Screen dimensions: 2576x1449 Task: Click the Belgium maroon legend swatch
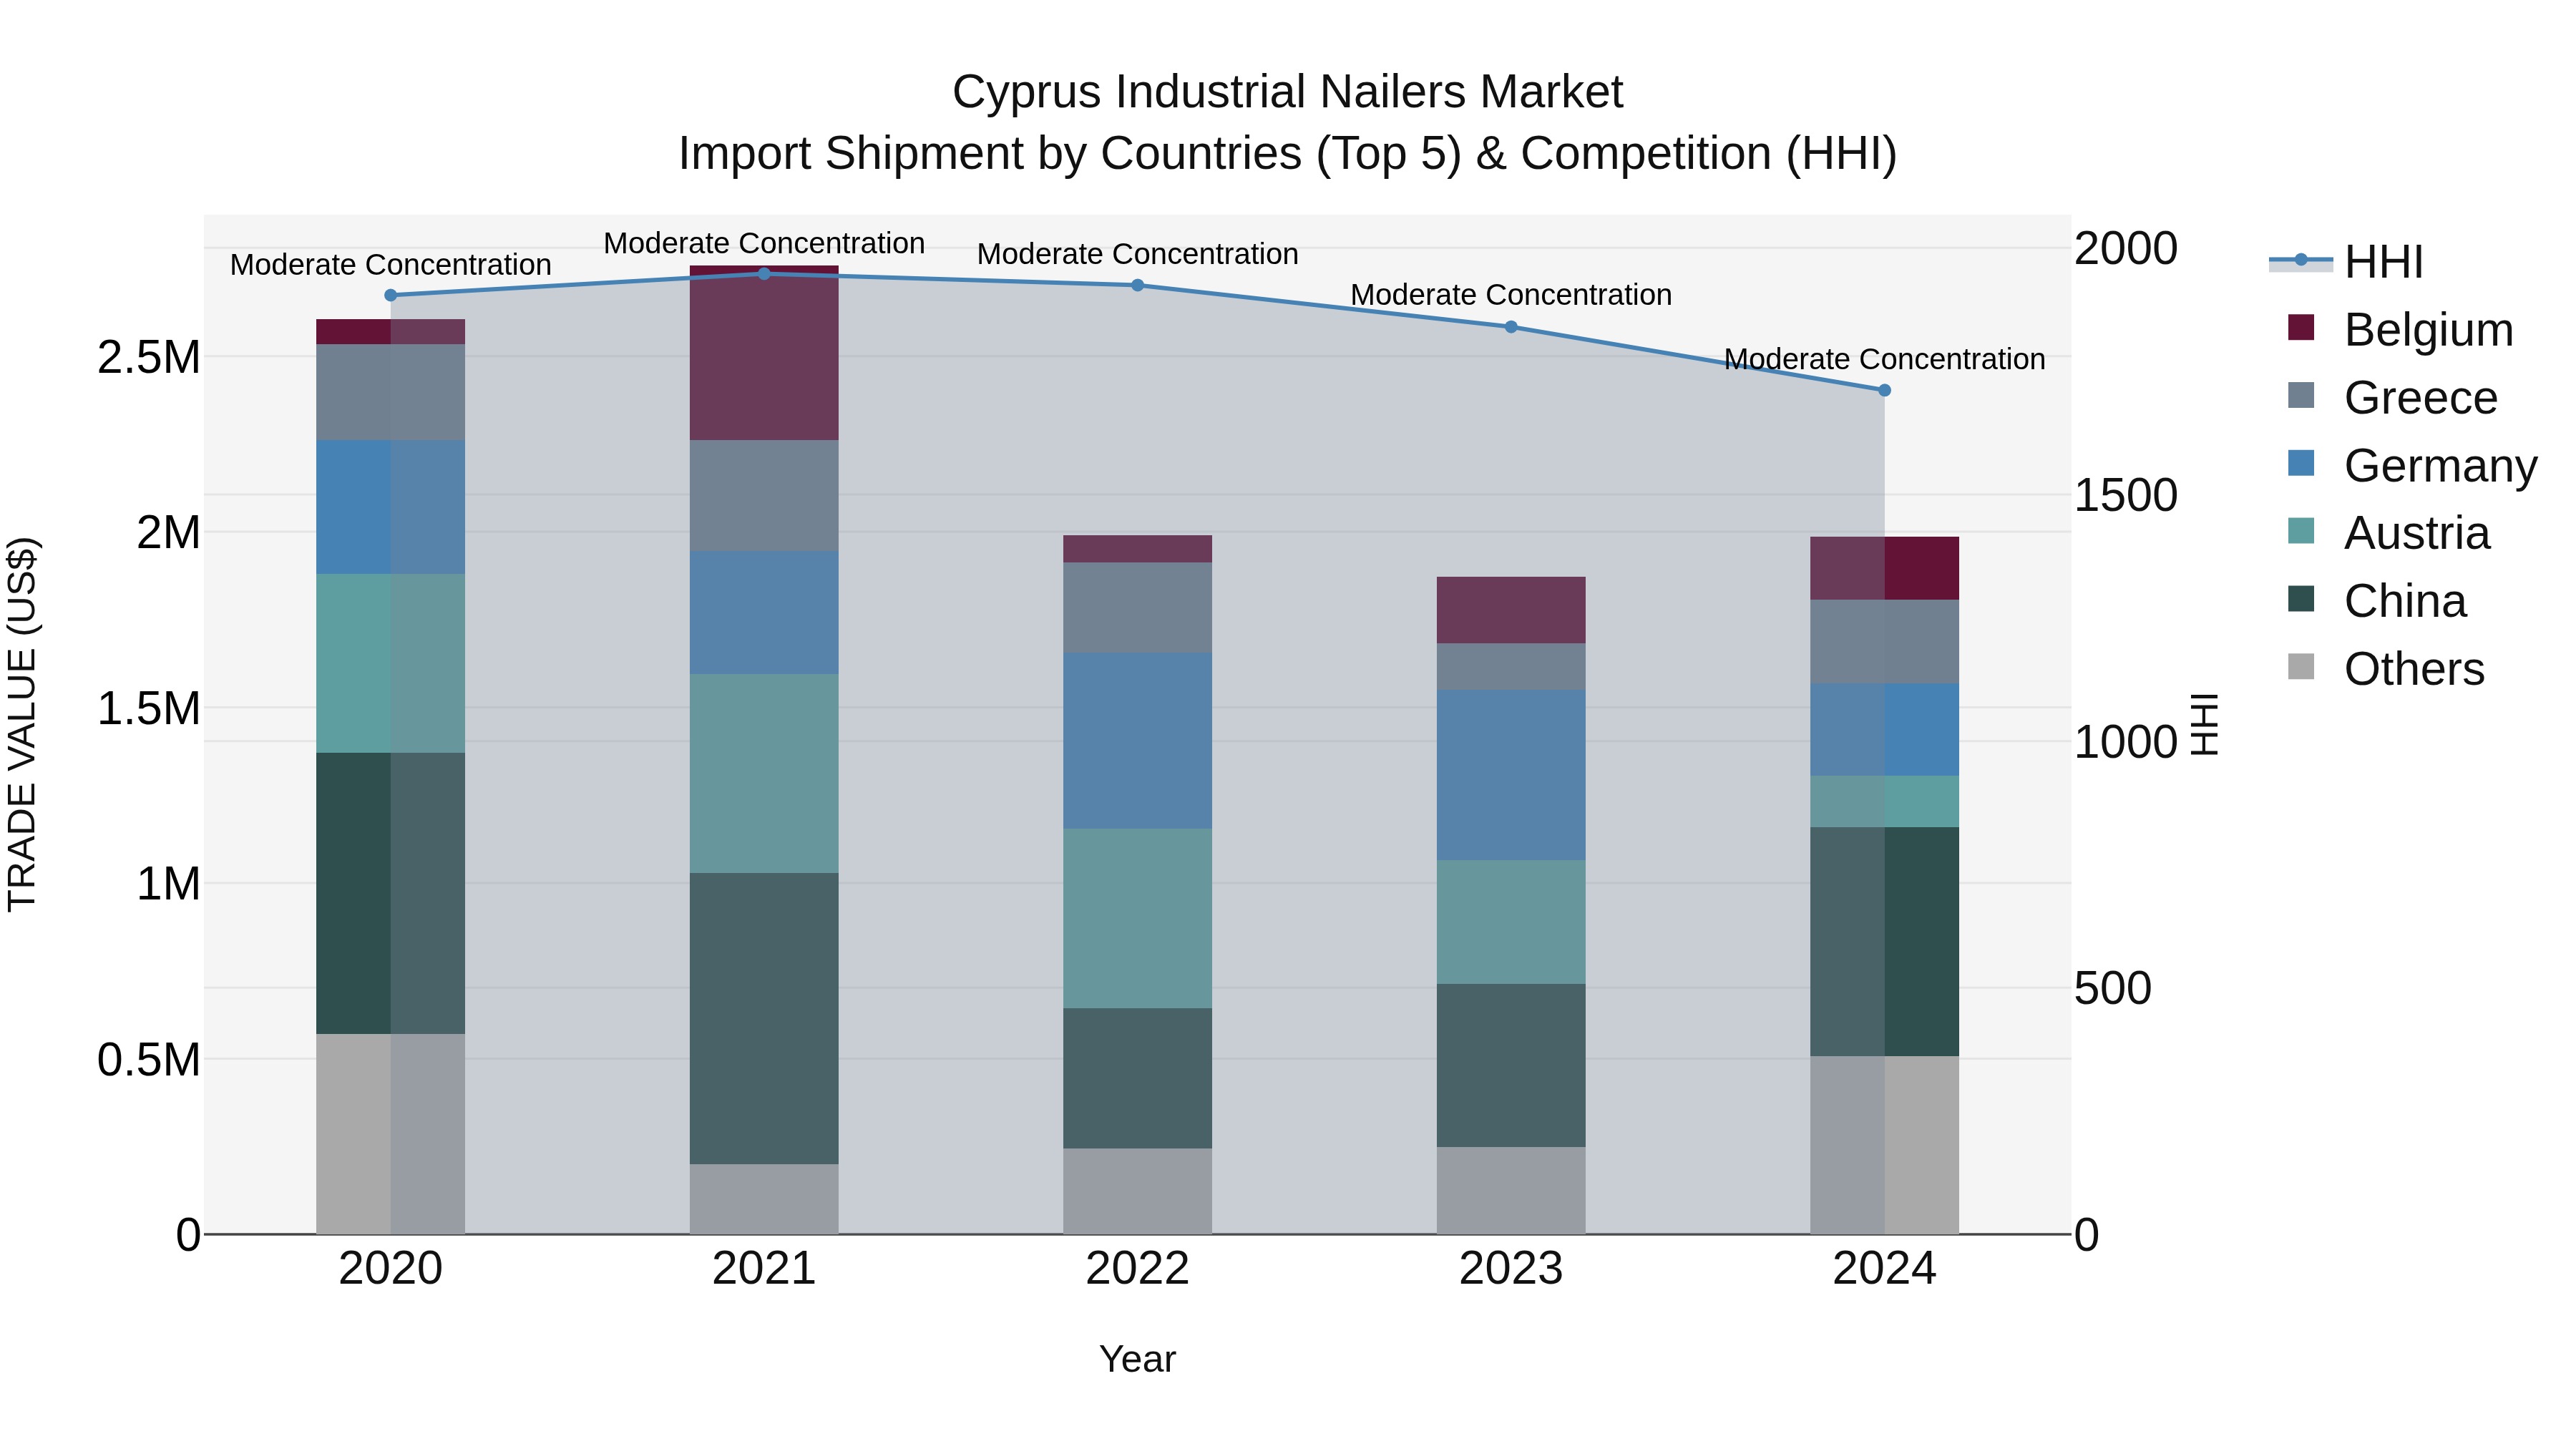[2301, 327]
